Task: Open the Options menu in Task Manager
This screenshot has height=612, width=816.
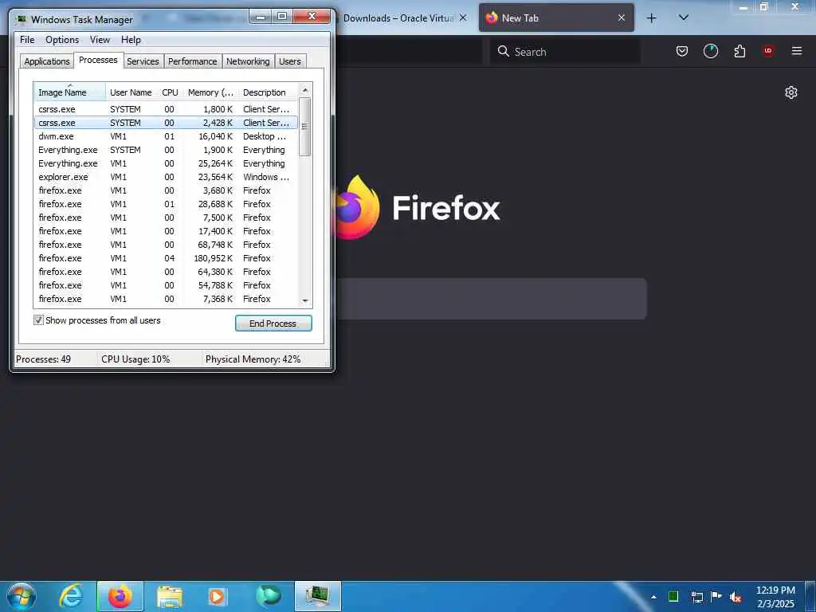Action: coord(62,40)
